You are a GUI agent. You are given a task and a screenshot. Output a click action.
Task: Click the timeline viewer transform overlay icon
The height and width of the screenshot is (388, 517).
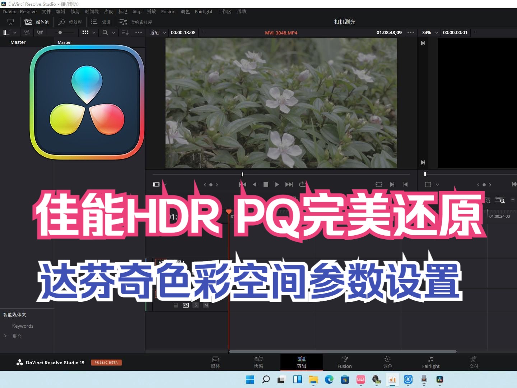tap(428, 184)
